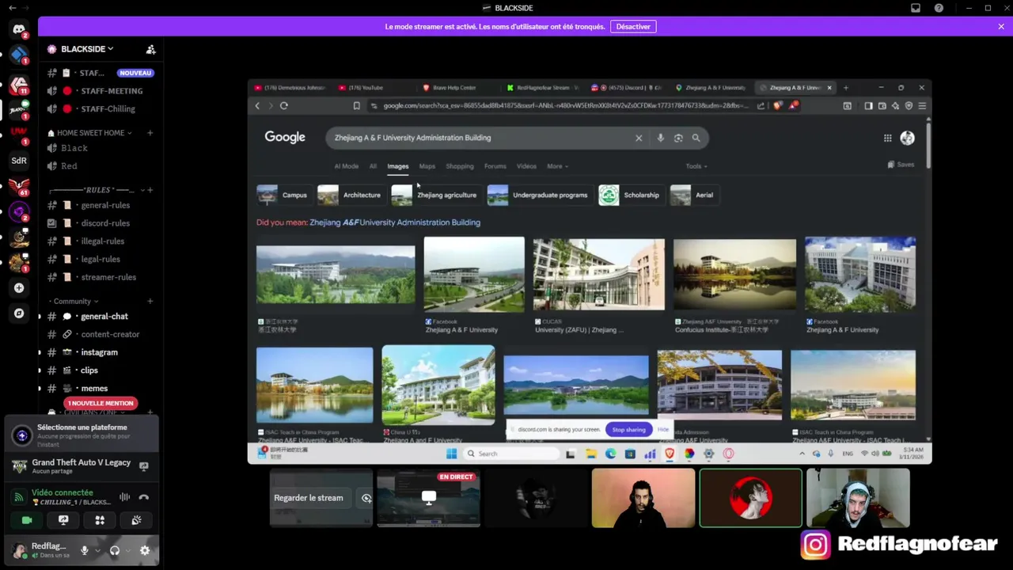
Task: Click Brave Shields lion icon in address bar
Action: 778,105
